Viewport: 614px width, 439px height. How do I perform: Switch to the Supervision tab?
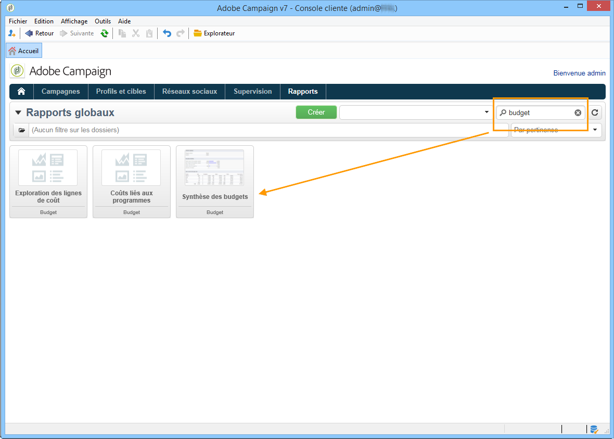click(252, 91)
